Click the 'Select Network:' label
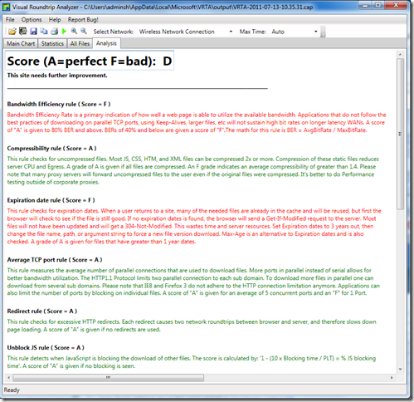Screen dimensions: 414x402 tap(113, 32)
